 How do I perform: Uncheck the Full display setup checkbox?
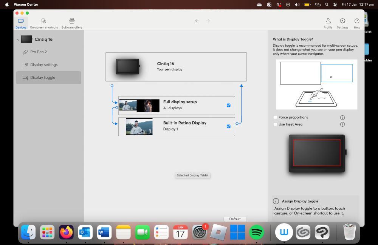pyautogui.click(x=229, y=105)
